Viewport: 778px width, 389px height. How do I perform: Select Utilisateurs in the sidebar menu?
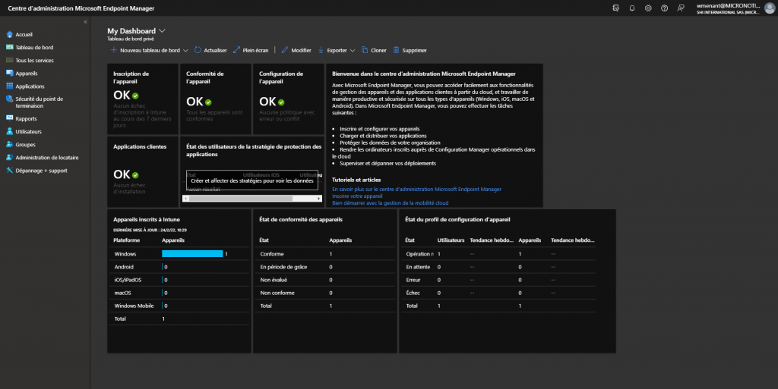29,131
